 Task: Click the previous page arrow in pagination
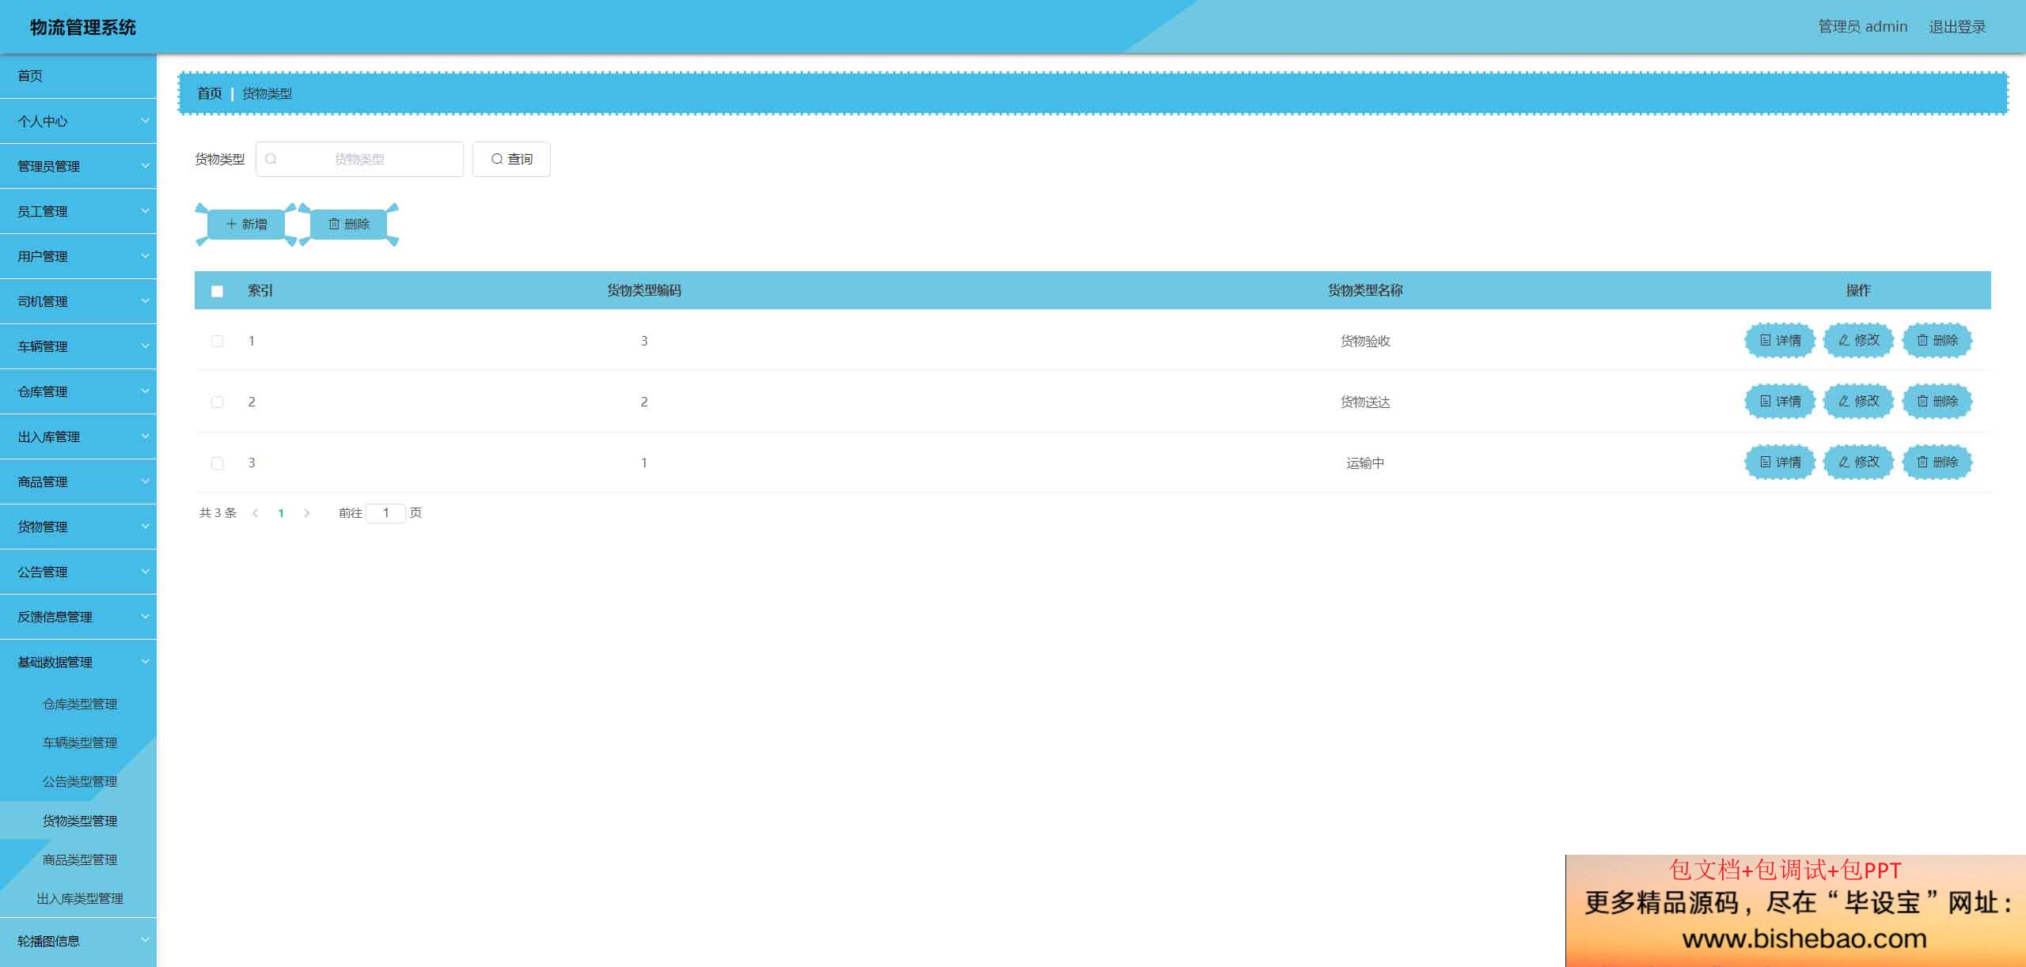coord(255,513)
